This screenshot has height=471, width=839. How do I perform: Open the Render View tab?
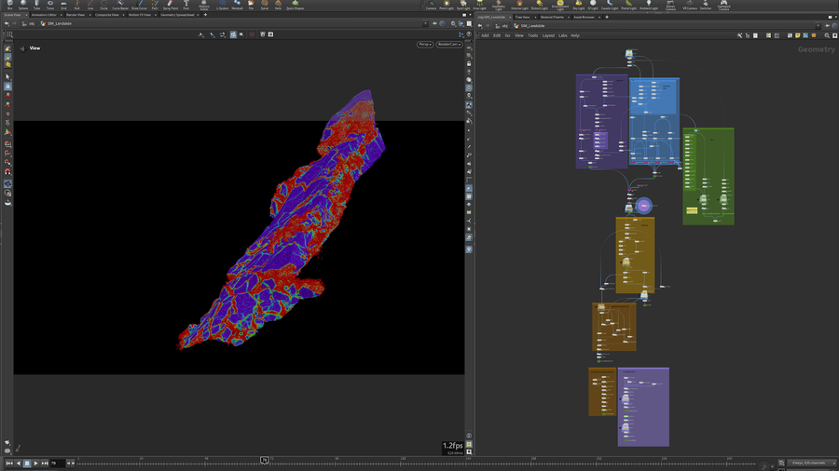75,15
